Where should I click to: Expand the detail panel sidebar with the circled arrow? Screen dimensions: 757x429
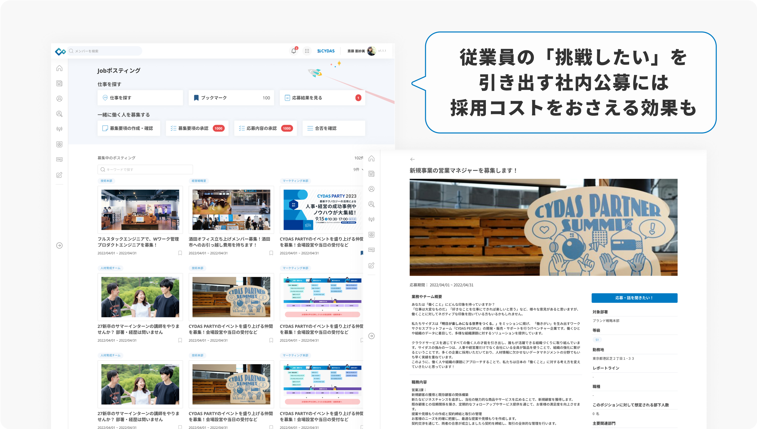pyautogui.click(x=372, y=336)
